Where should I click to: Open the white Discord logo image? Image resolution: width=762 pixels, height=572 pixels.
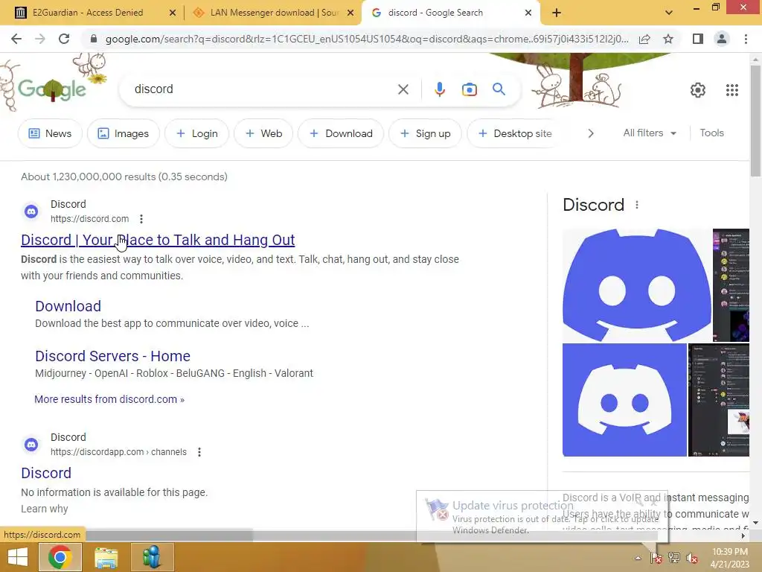pyautogui.click(x=624, y=400)
